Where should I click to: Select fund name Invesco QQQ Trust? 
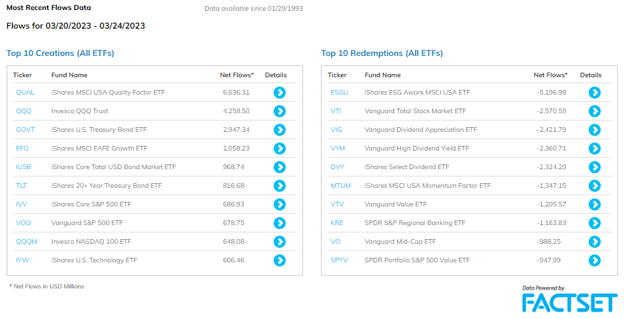click(80, 111)
